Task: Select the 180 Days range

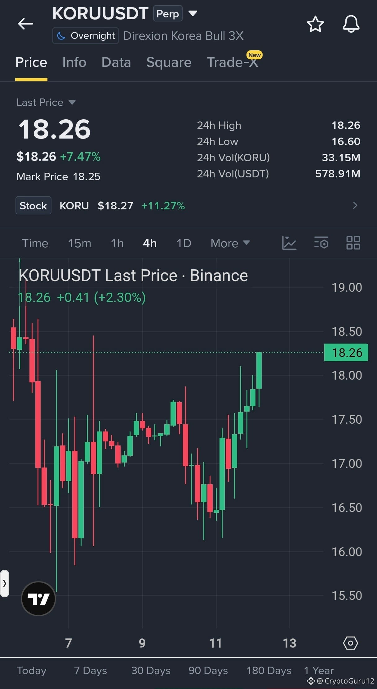Action: tap(269, 670)
